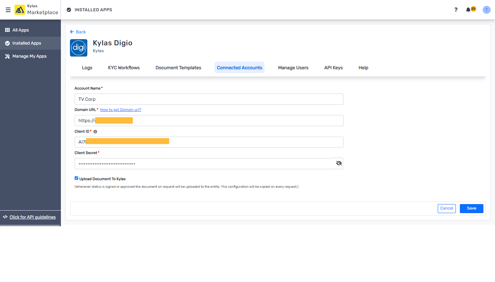Disable Upload Document To Kylas

pyautogui.click(x=76, y=178)
